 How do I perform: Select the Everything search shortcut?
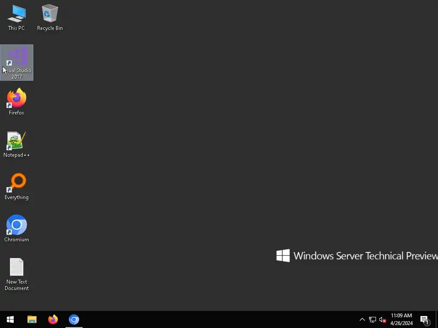[x=17, y=186]
